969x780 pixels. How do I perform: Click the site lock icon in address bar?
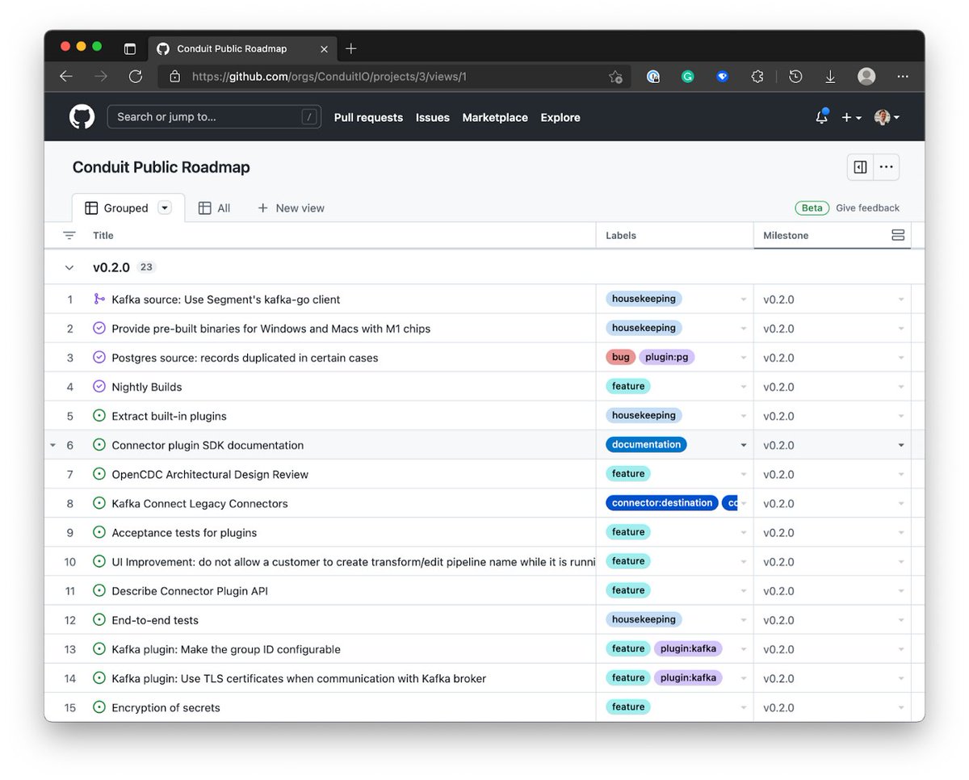(x=174, y=77)
